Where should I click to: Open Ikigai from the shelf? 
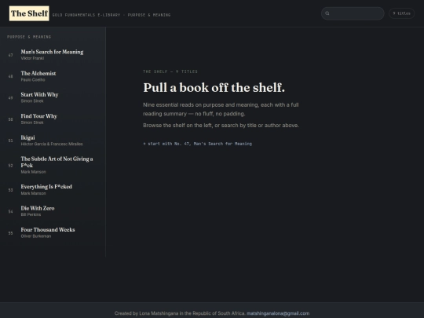(x=53, y=141)
